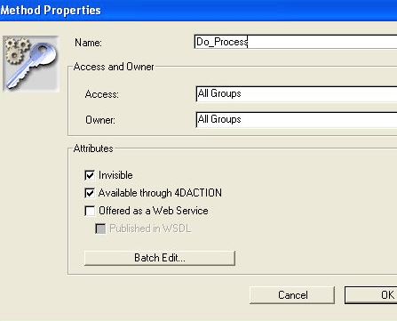Click the Method Properties title bar
Image resolution: width=397 pixels, height=321 pixels.
198,11
